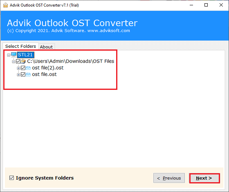This screenshot has height=192, width=229.
Task: Click the Advik envelope icon in title bar
Action: pyautogui.click(x=6, y=5)
